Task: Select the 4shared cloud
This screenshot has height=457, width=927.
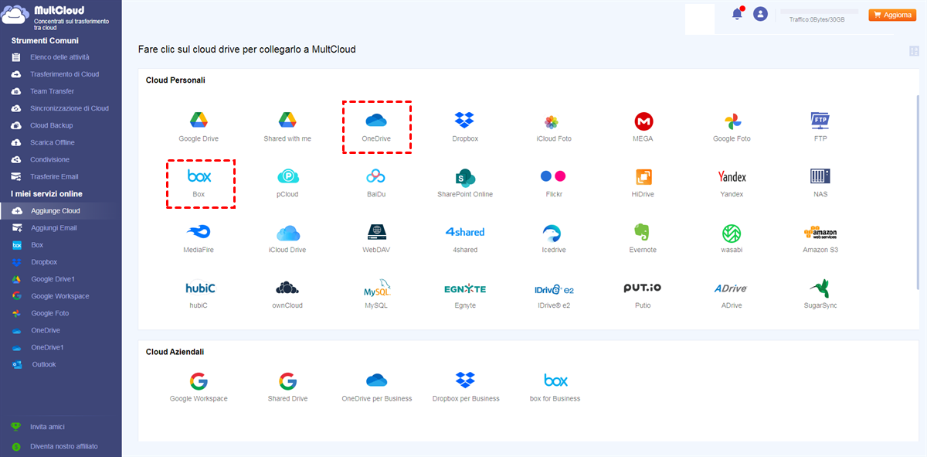Action: point(465,238)
